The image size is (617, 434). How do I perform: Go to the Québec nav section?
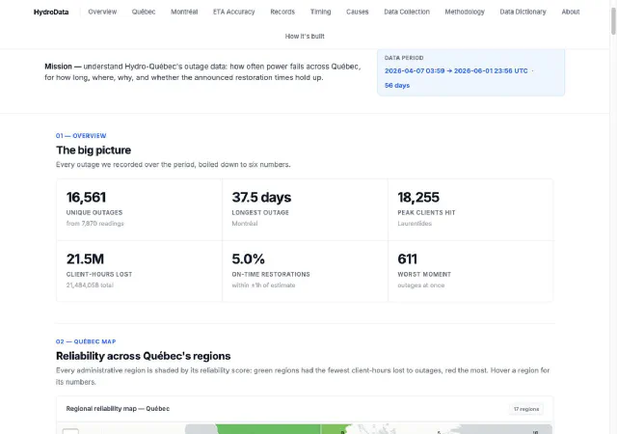point(144,12)
